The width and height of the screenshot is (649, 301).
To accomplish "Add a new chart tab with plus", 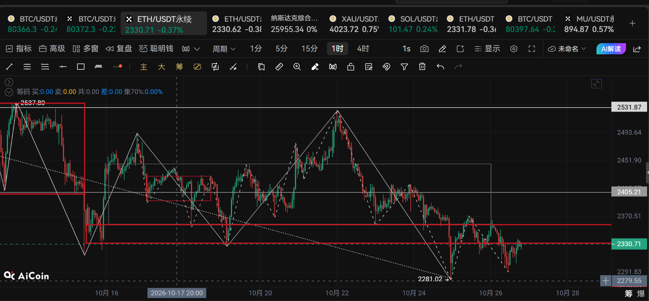I will coord(632,23).
